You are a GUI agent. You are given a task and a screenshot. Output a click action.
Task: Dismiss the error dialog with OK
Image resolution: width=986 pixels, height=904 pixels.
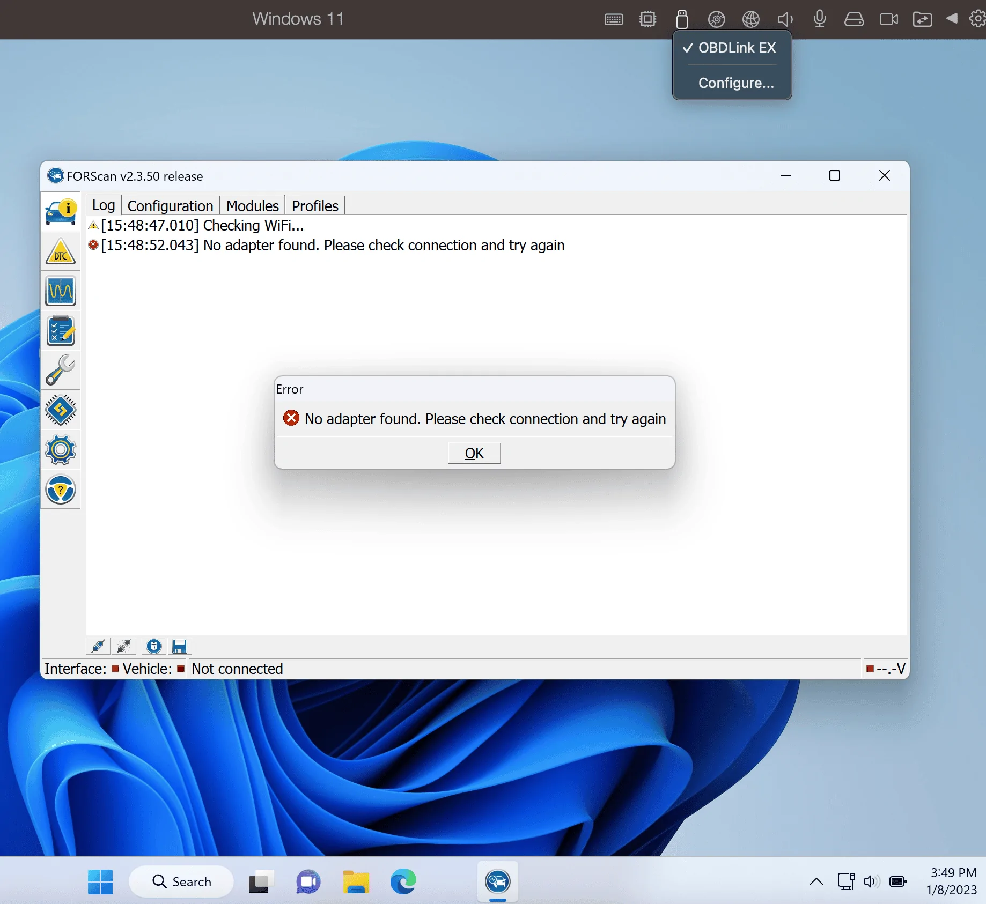pyautogui.click(x=474, y=453)
